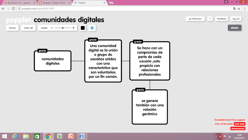Open Word from the taskbar
The height and width of the screenshot is (140, 248).
coord(82,136)
